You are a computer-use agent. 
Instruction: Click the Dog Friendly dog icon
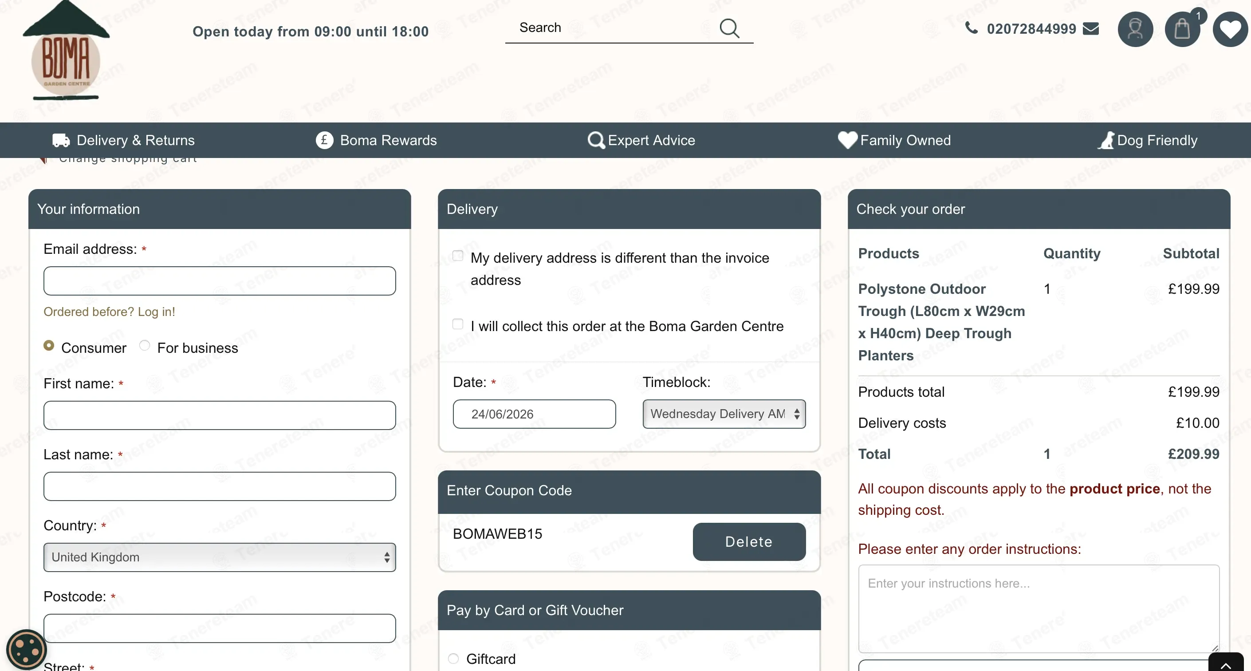pyautogui.click(x=1106, y=140)
